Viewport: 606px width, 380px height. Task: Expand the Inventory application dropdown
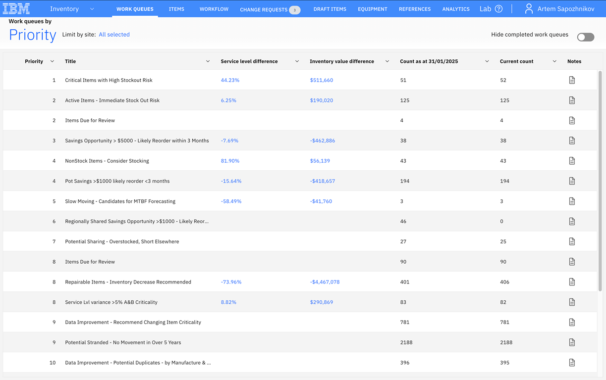[92, 9]
